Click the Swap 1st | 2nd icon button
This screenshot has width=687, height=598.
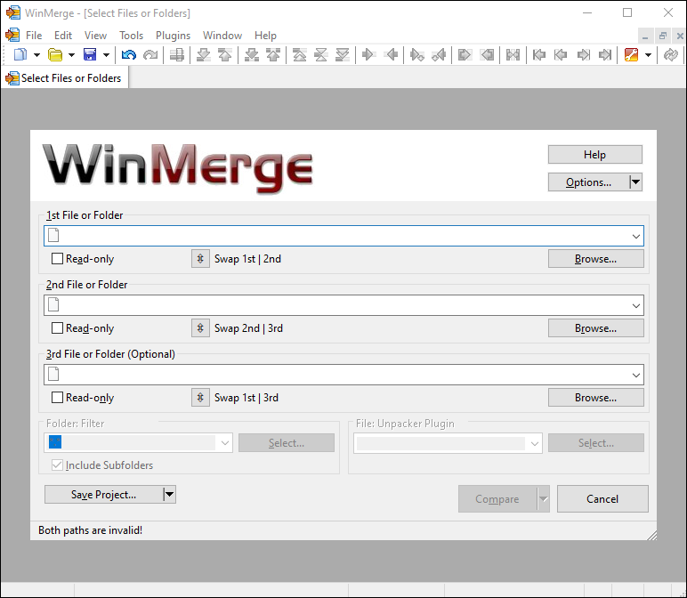pyautogui.click(x=200, y=258)
